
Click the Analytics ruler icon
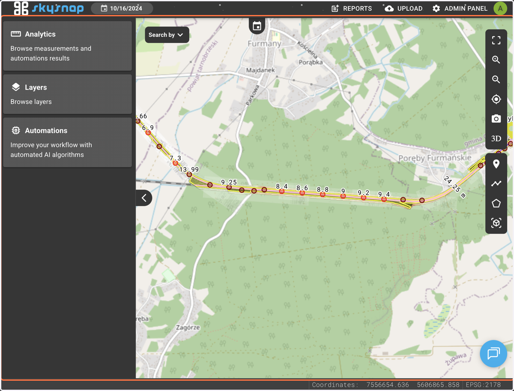coord(16,34)
